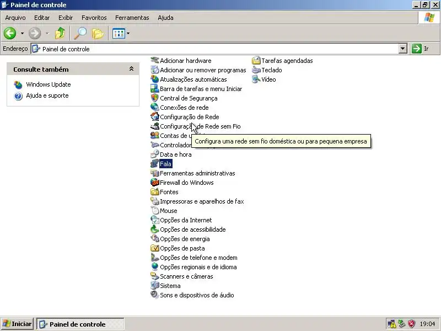Image resolution: width=441 pixels, height=331 pixels.
Task: Click the system clock showing 19:04
Action: 427,324
